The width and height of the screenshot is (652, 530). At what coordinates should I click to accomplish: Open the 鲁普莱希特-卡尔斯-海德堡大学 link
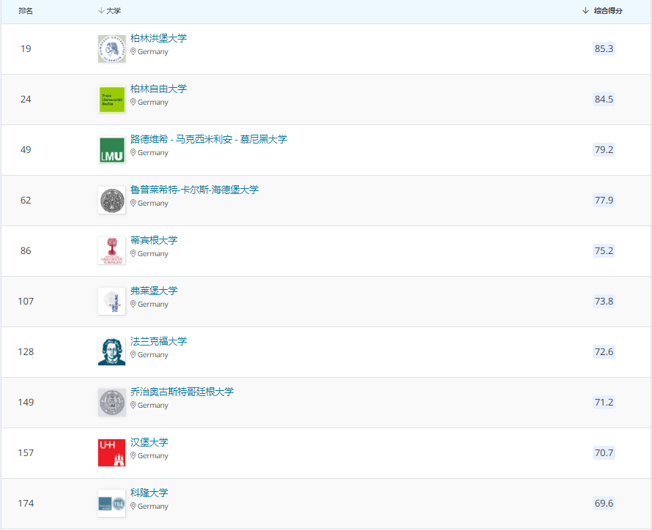(194, 190)
